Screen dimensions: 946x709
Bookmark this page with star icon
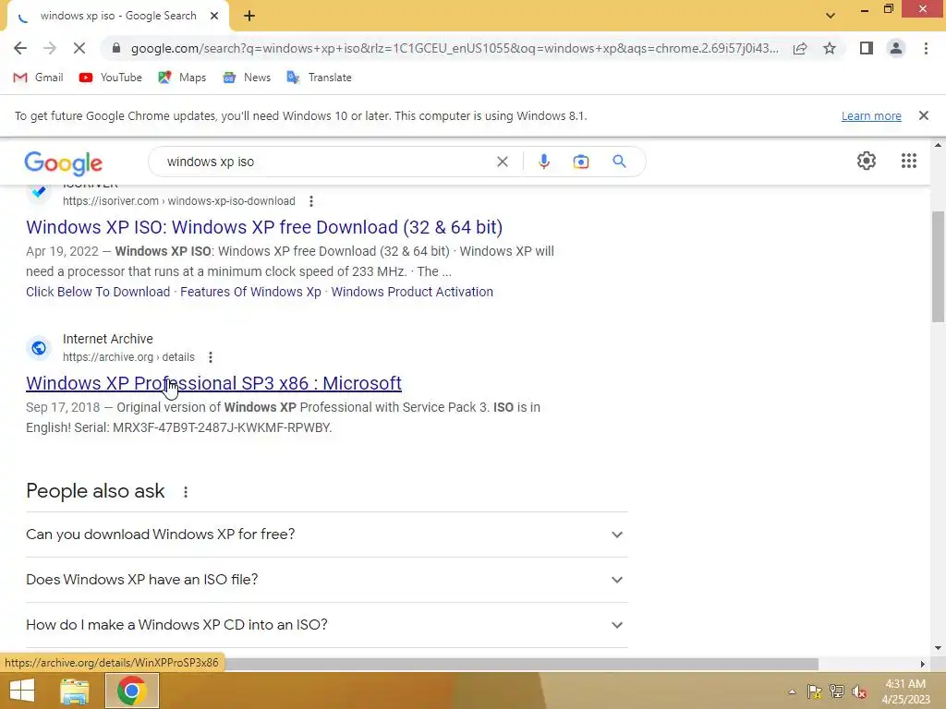(830, 48)
